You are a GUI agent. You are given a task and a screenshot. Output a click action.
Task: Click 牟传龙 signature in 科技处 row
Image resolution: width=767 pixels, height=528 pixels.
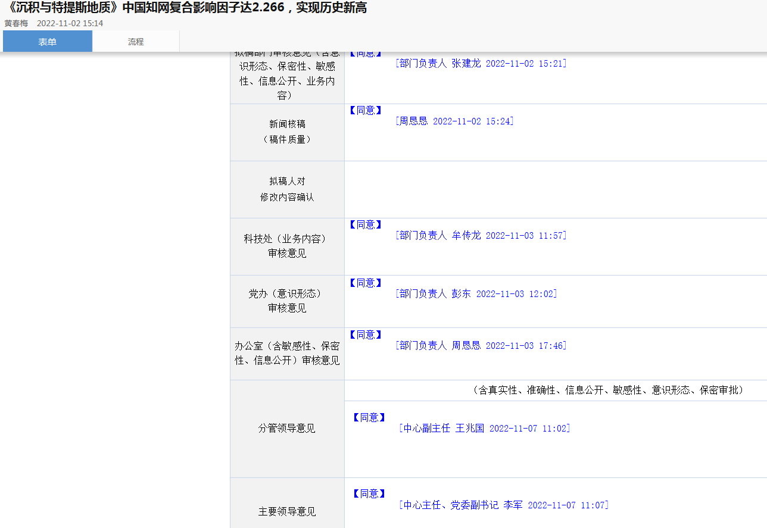tap(481, 236)
